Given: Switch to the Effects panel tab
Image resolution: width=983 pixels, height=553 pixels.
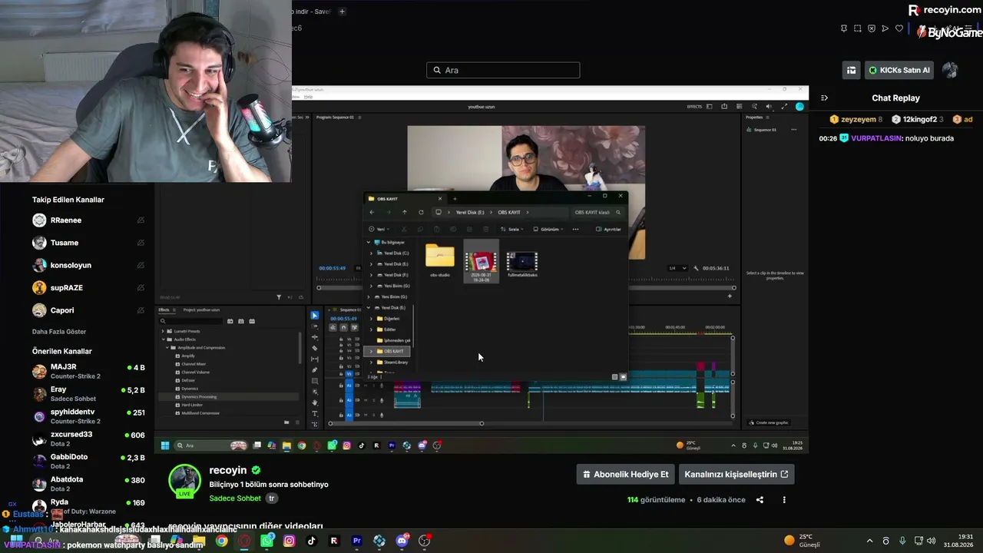Looking at the screenshot, I should coord(164,310).
